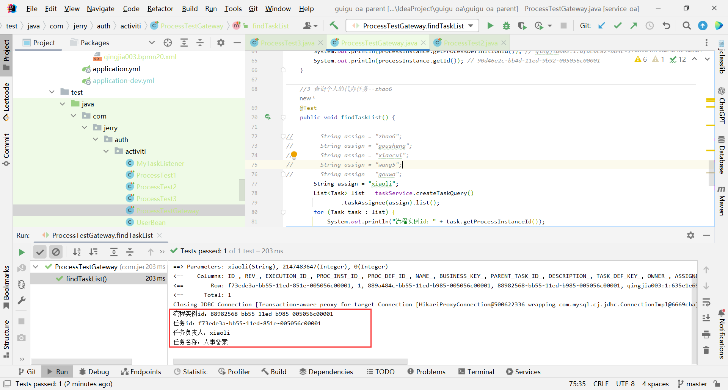This screenshot has width=728, height=390.
Task: Open the Problems tool window
Action: click(x=427, y=371)
